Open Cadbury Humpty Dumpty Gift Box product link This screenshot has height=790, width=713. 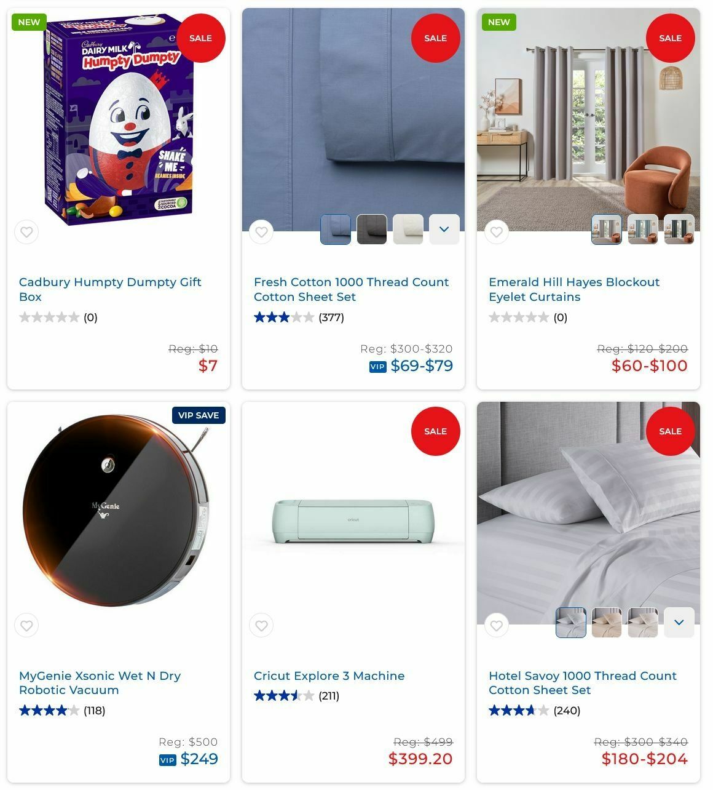(x=110, y=289)
